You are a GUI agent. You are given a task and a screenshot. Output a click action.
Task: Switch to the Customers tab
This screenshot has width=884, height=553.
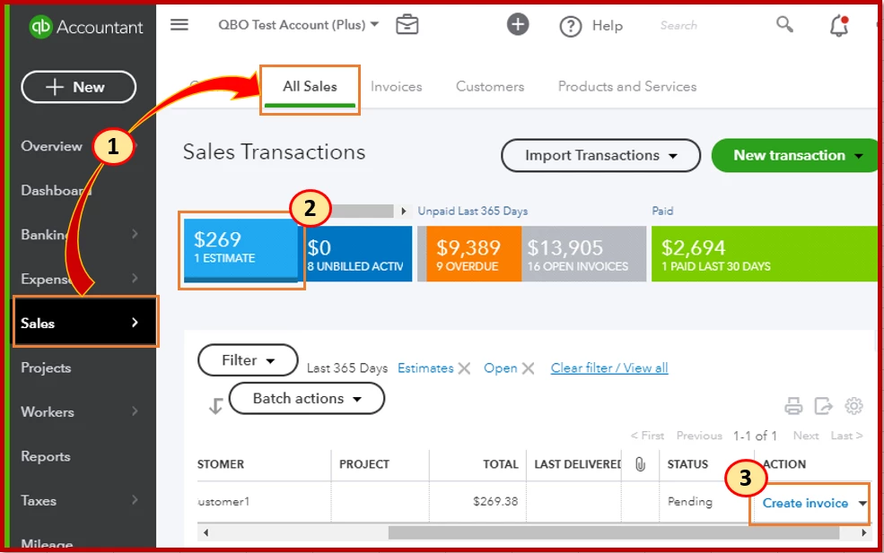[x=490, y=87]
